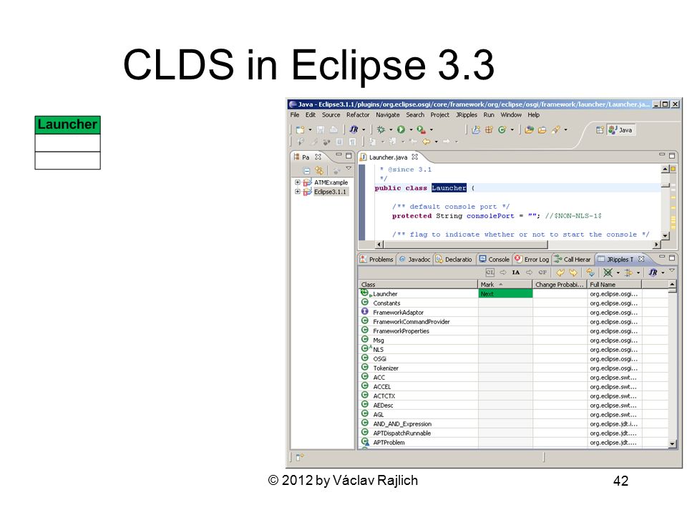Image resolution: width=687 pixels, height=515 pixels.
Task: Click the editor horizontal scrollbar
Action: point(466,245)
